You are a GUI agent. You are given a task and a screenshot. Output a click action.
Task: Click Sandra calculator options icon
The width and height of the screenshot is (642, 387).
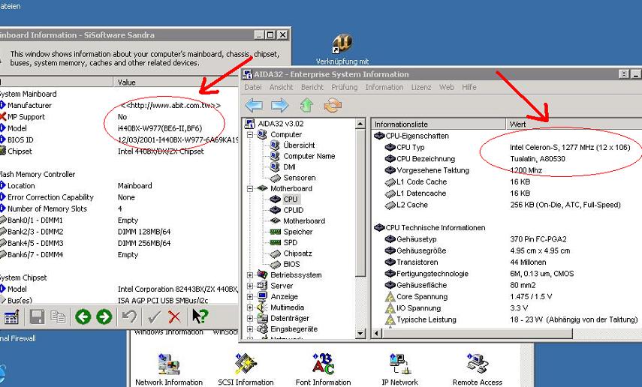11,316
